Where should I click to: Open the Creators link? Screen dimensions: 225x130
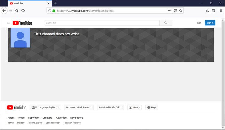coord(47,118)
